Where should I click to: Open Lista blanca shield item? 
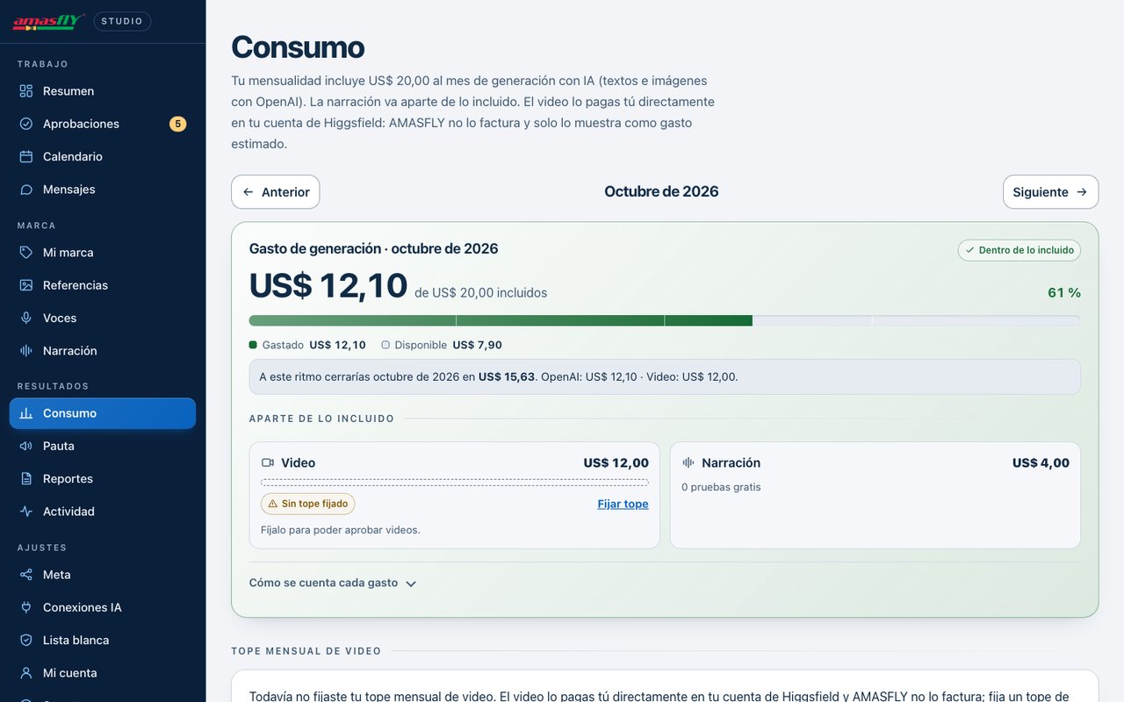pyautogui.click(x=103, y=641)
